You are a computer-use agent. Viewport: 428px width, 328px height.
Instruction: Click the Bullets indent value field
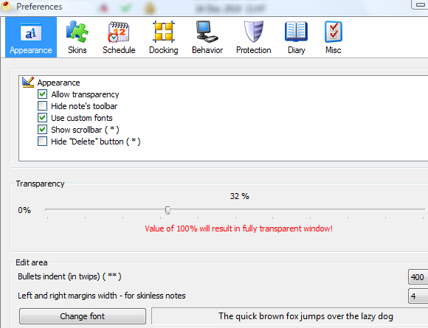(418, 277)
